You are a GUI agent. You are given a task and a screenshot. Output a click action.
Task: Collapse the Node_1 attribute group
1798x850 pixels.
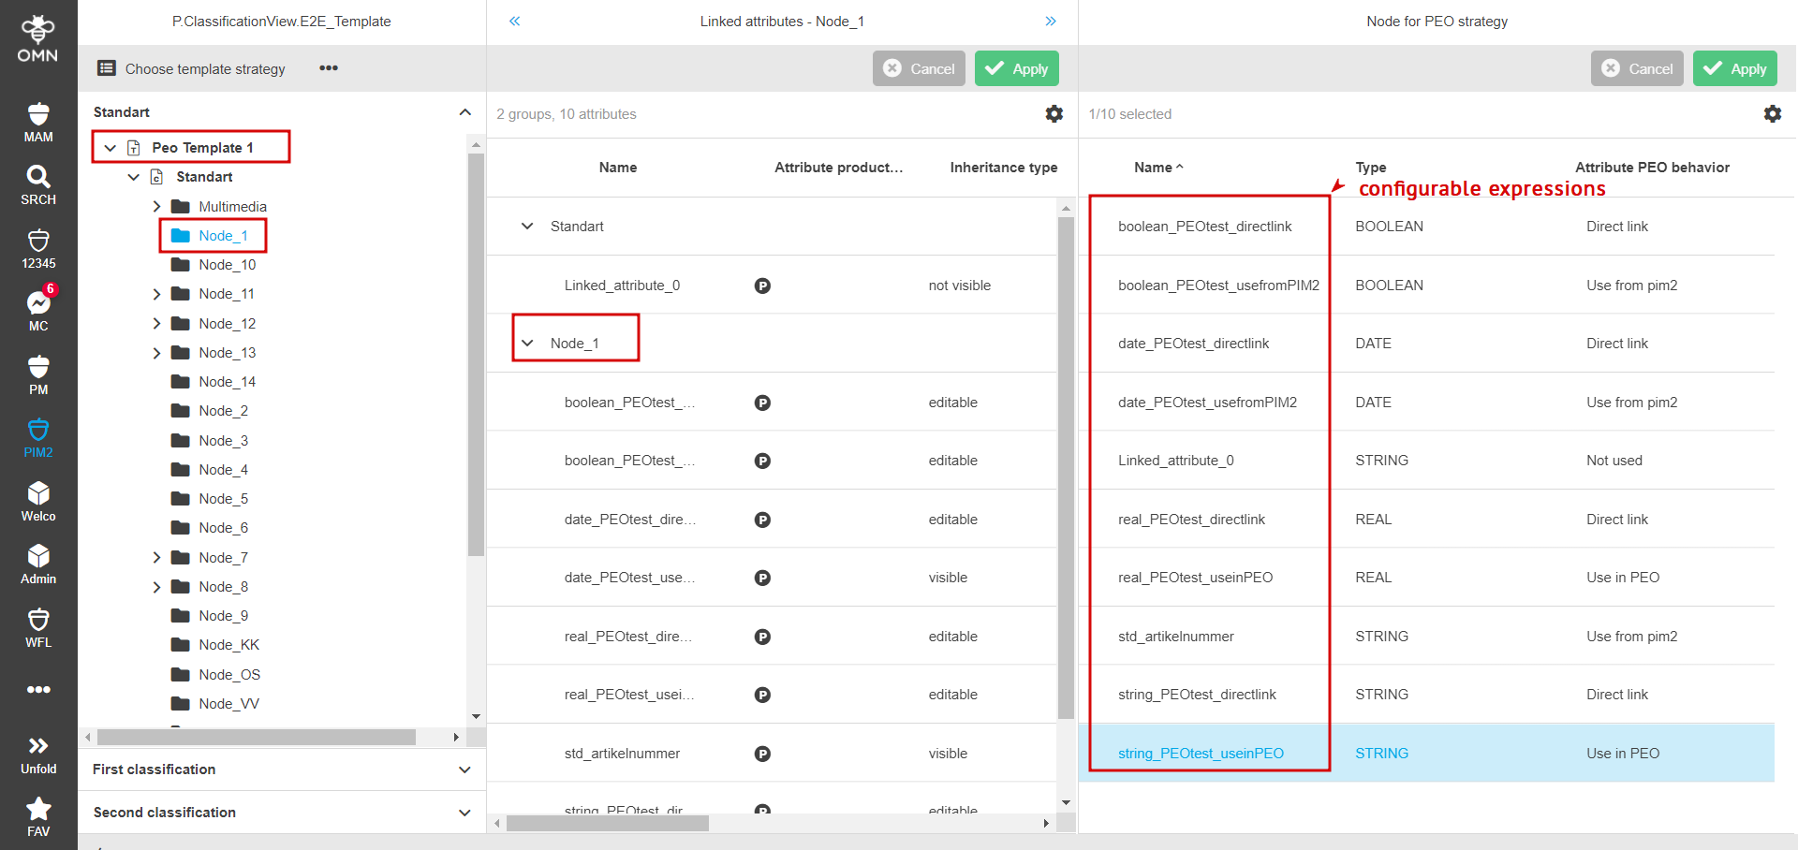(526, 343)
